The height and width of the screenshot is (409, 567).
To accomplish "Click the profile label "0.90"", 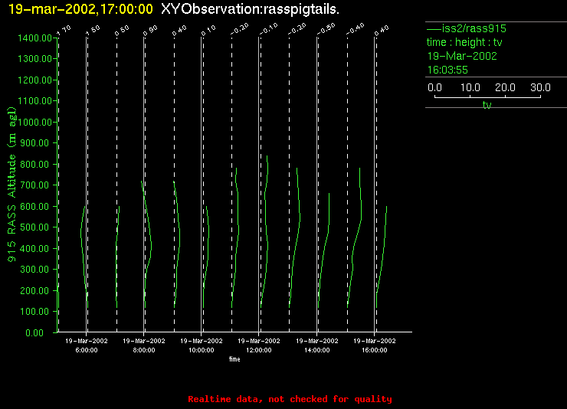I will click(150, 31).
